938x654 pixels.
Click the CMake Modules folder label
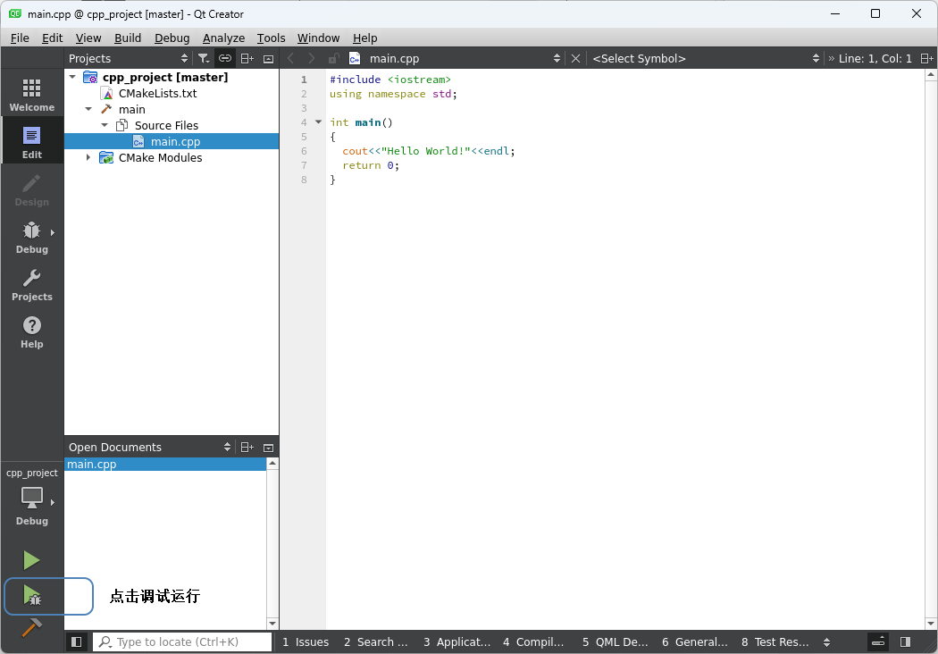(160, 157)
